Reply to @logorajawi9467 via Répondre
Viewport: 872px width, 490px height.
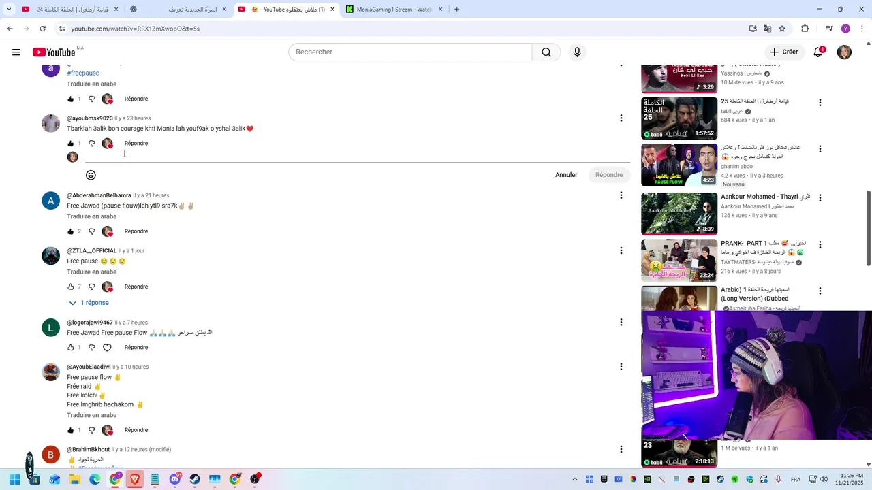click(136, 348)
